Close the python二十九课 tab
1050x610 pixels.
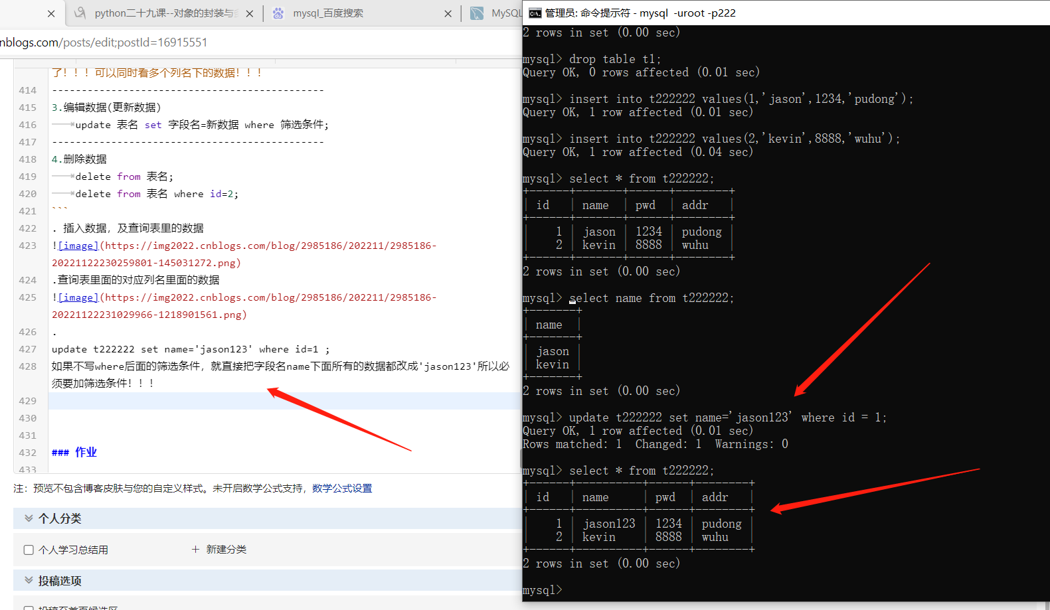click(x=250, y=13)
